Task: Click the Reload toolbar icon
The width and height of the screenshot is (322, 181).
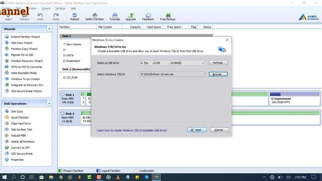Action: point(74,17)
